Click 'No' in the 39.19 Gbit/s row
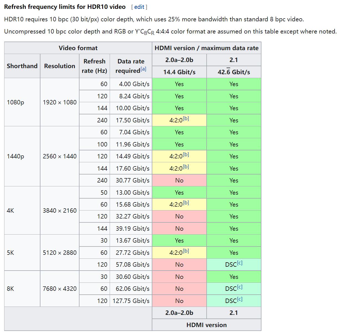Image resolution: width=339 pixels, height=334 pixels. coord(179,228)
